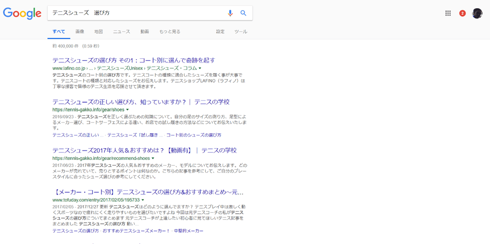Open result テニスシューズの選び方 その1
This screenshot has width=490, height=244.
coord(134,60)
